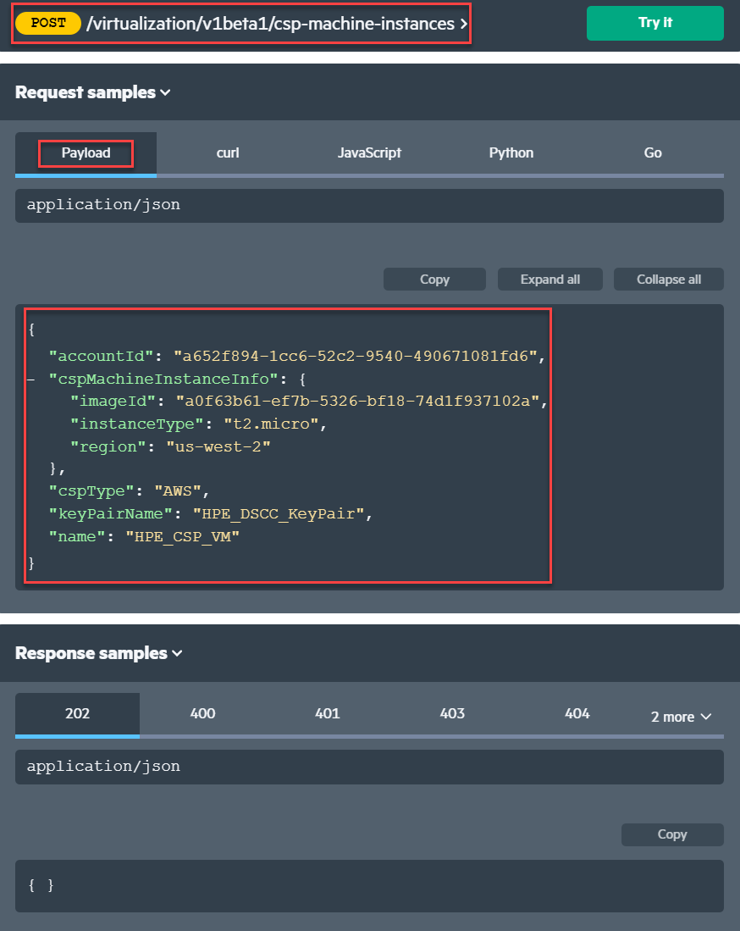
Task: Open the 2 more responses dropdown
Action: (681, 718)
